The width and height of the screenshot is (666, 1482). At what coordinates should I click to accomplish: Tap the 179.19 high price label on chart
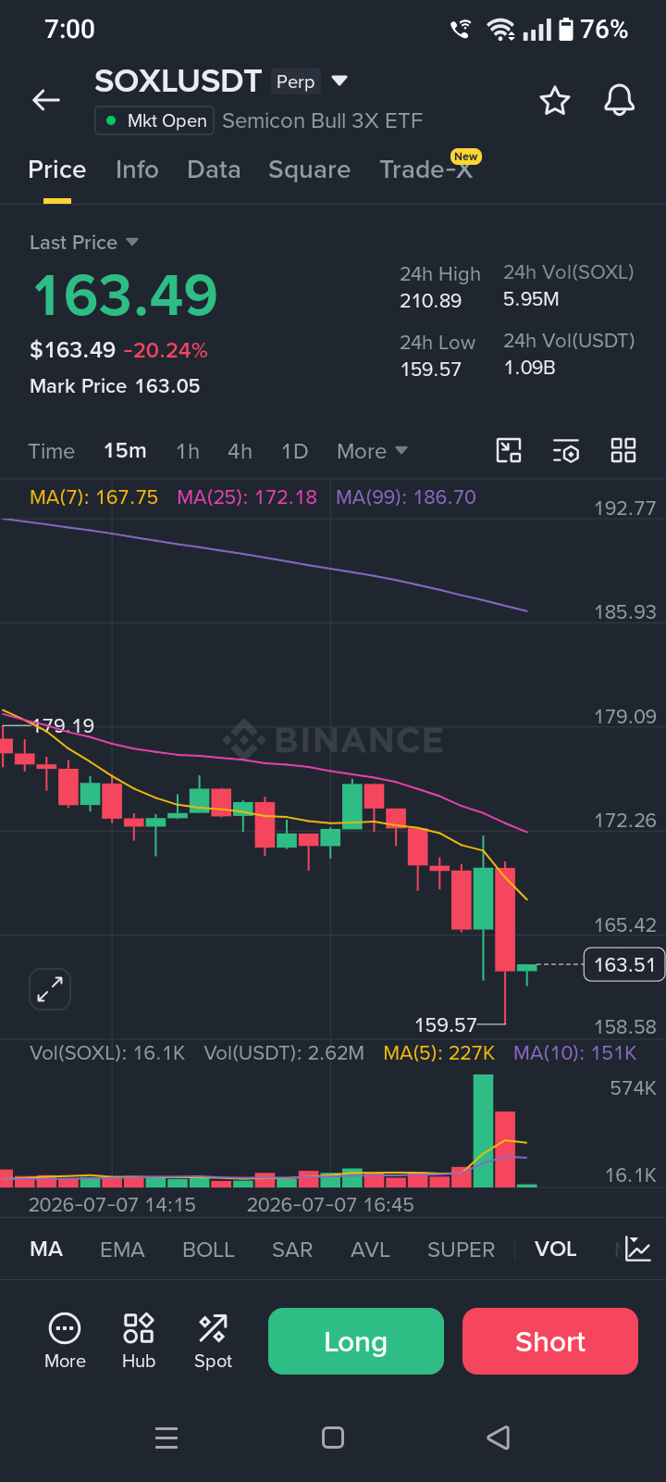pyautogui.click(x=63, y=726)
